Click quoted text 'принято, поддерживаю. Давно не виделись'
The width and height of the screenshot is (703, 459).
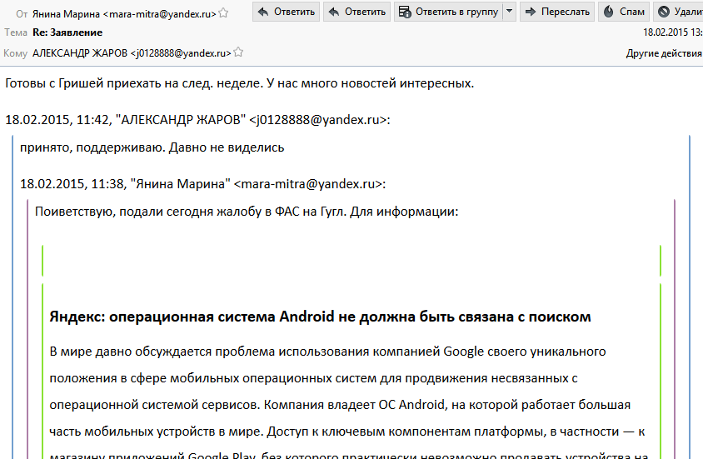(x=152, y=147)
